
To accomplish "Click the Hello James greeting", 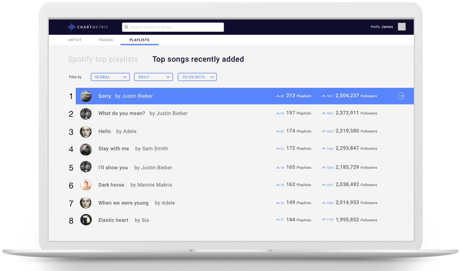I will point(382,27).
